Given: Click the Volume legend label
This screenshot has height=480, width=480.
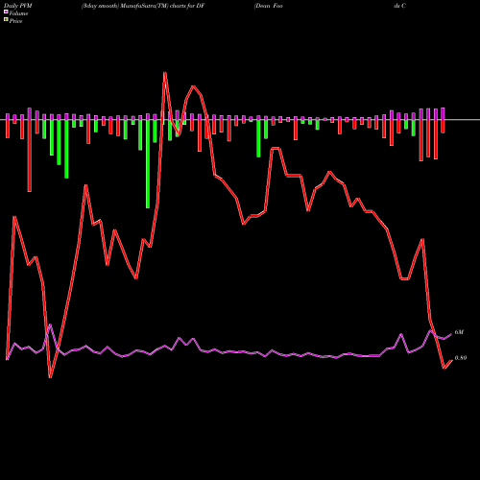Looking at the screenshot, I should pos(18,13).
